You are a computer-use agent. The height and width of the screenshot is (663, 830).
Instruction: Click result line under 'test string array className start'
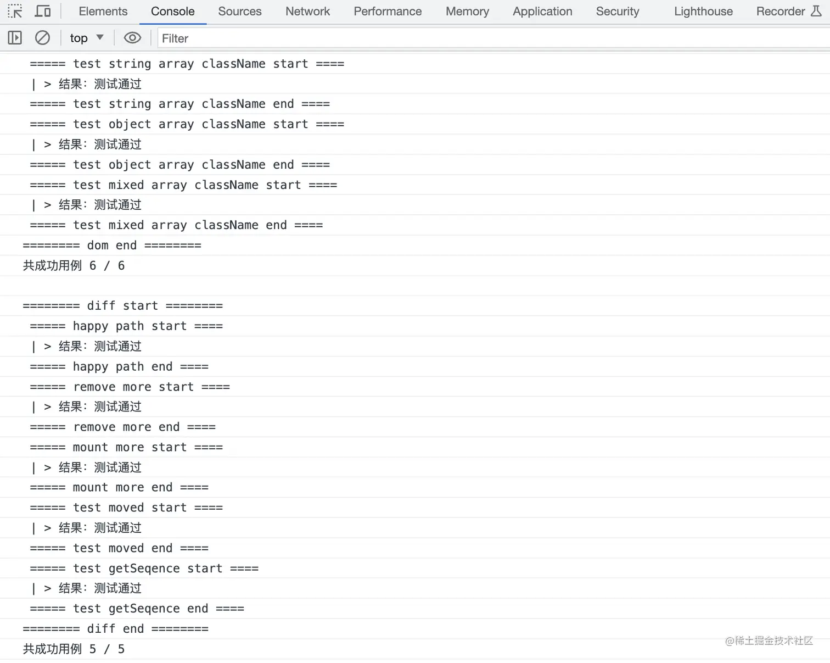click(415, 84)
